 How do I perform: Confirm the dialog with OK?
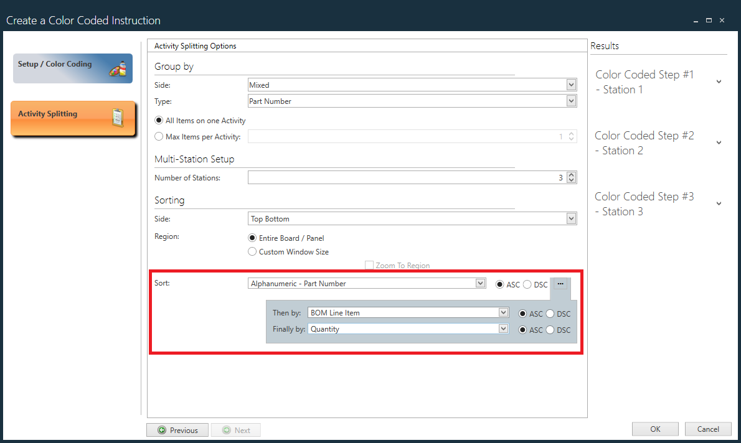[654, 429]
